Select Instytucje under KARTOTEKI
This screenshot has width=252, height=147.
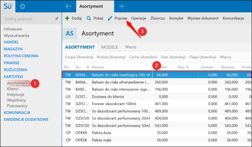[x=15, y=94]
